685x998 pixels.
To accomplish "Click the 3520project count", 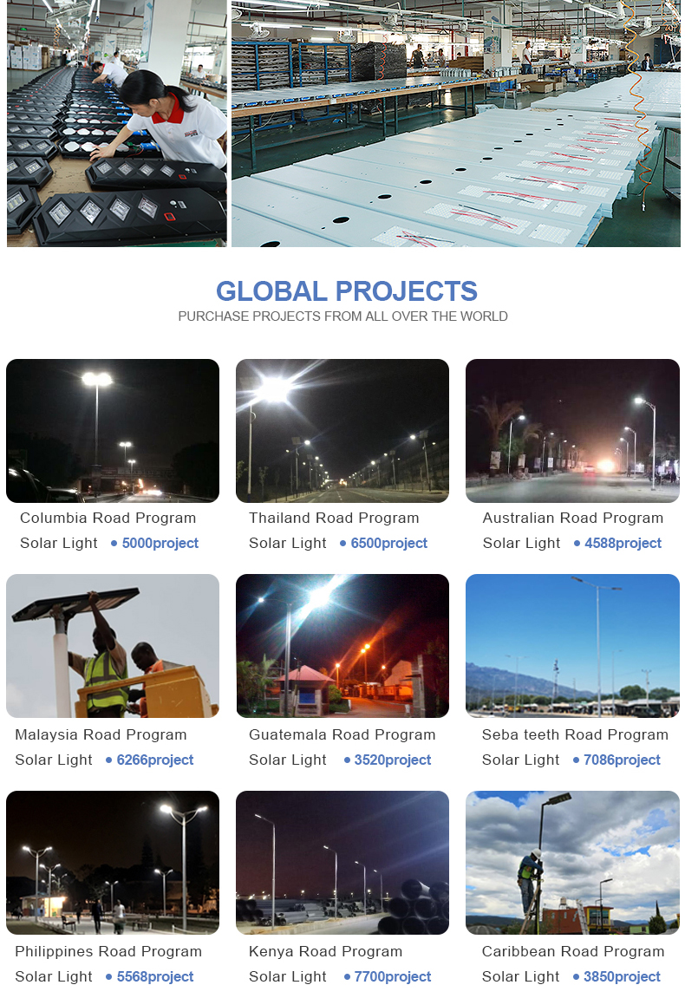I will [x=393, y=760].
